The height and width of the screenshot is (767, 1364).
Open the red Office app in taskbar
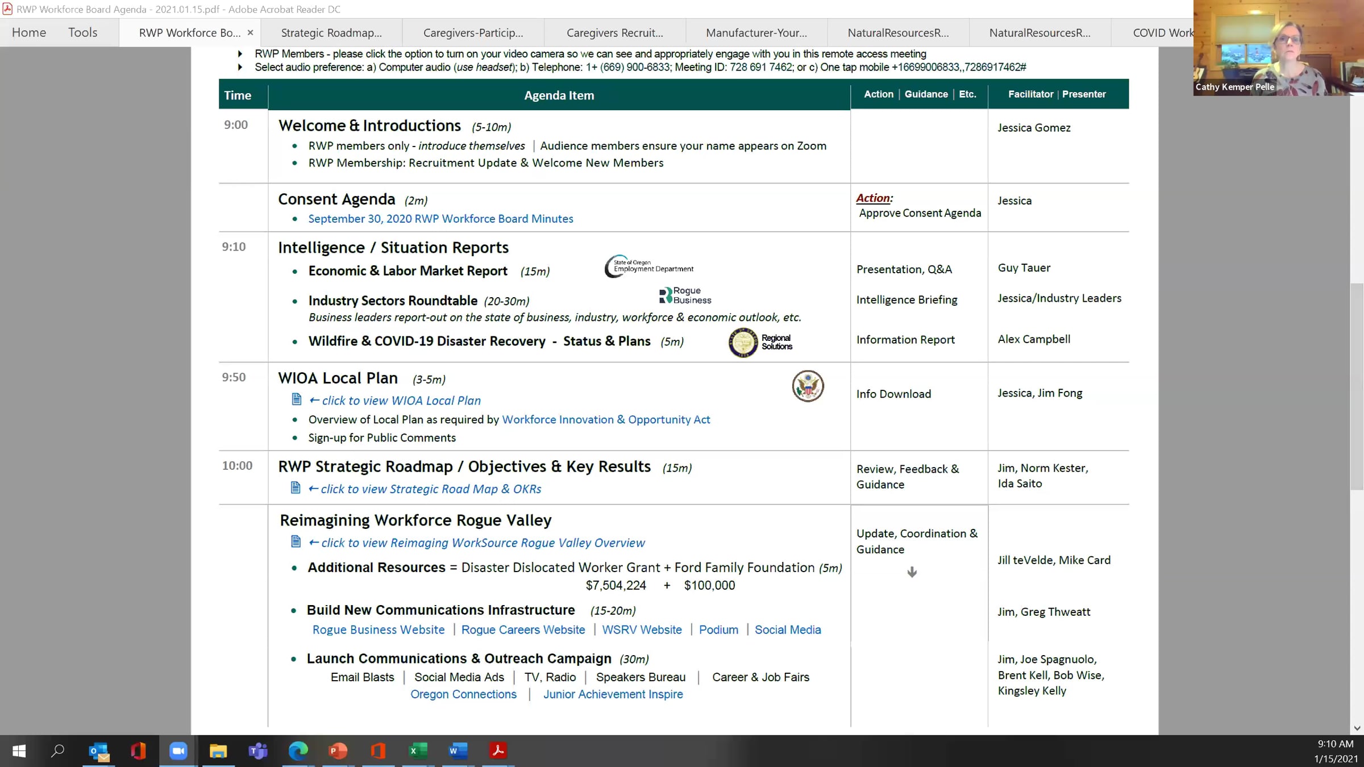click(x=138, y=751)
